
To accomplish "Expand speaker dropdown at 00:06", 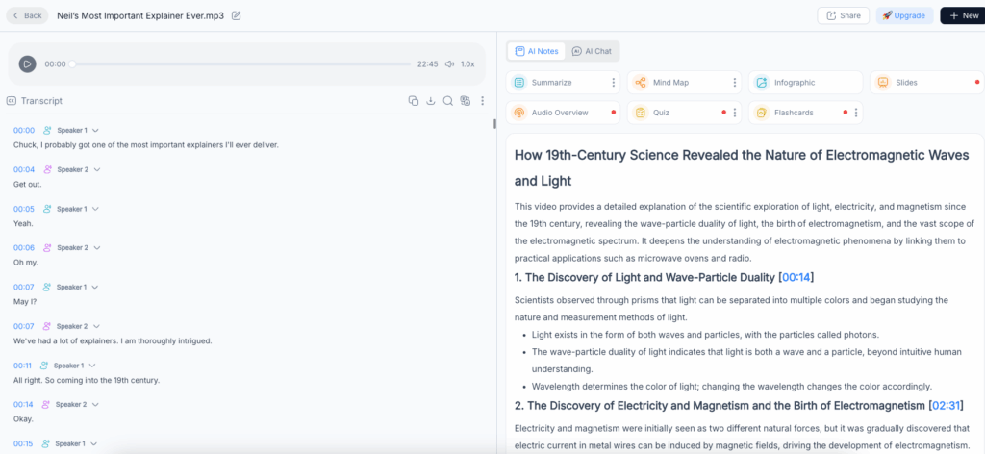I will pos(97,248).
